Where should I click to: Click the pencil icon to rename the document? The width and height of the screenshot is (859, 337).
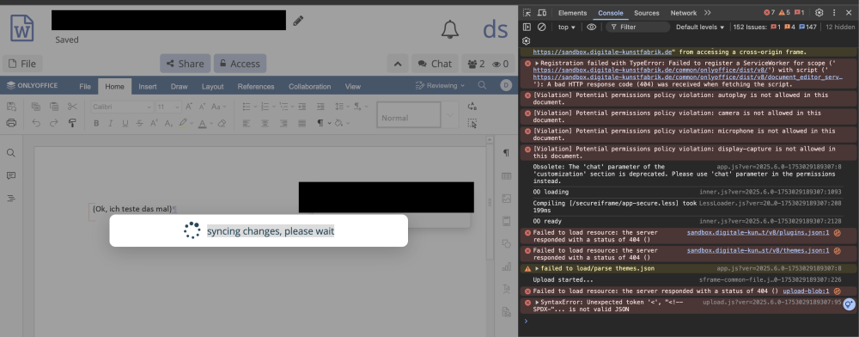click(298, 21)
